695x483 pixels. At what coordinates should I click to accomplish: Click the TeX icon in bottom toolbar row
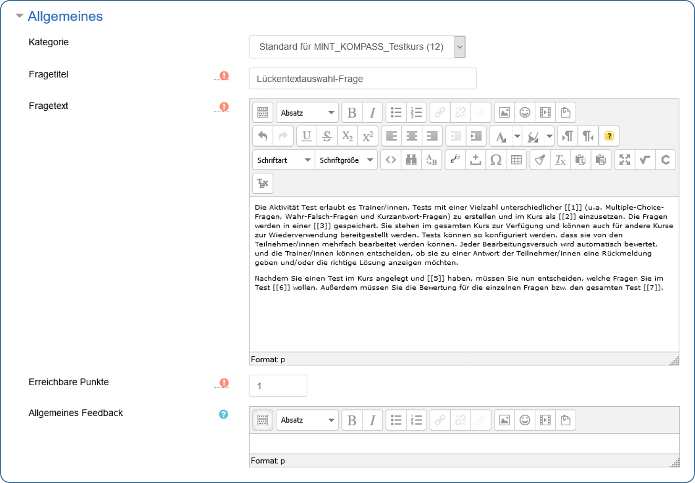[263, 183]
